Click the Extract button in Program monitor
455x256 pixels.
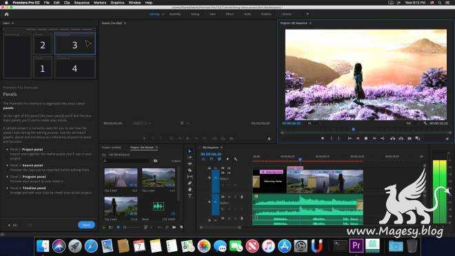401,139
